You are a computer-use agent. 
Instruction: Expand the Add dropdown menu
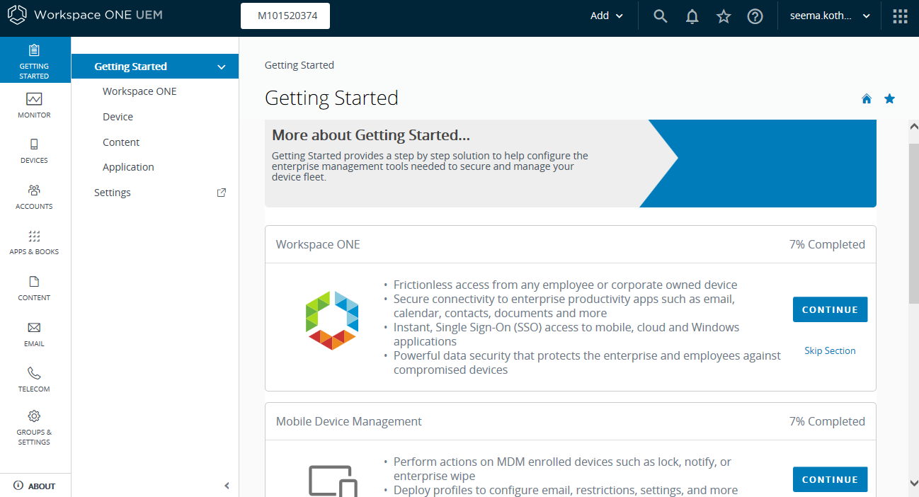coord(607,16)
